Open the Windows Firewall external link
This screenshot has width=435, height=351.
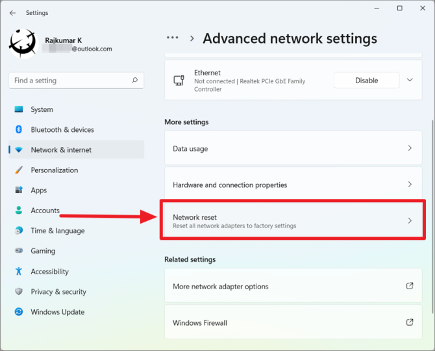pos(293,322)
